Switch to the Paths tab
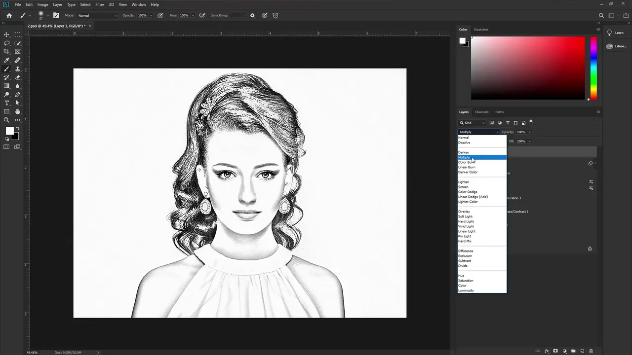The width and height of the screenshot is (632, 355). tap(500, 112)
